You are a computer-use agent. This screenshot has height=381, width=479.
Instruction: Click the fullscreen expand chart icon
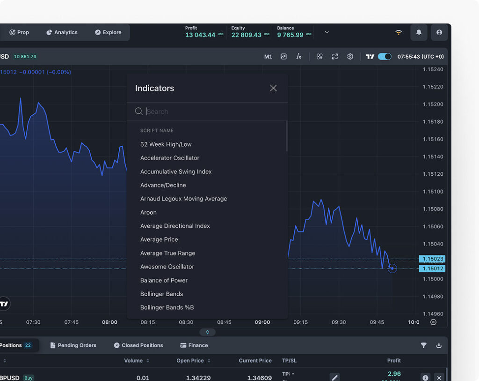tap(335, 56)
